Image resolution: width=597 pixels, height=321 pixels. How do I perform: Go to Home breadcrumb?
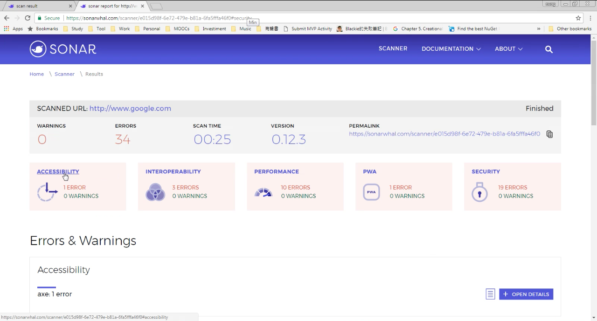[x=37, y=74]
